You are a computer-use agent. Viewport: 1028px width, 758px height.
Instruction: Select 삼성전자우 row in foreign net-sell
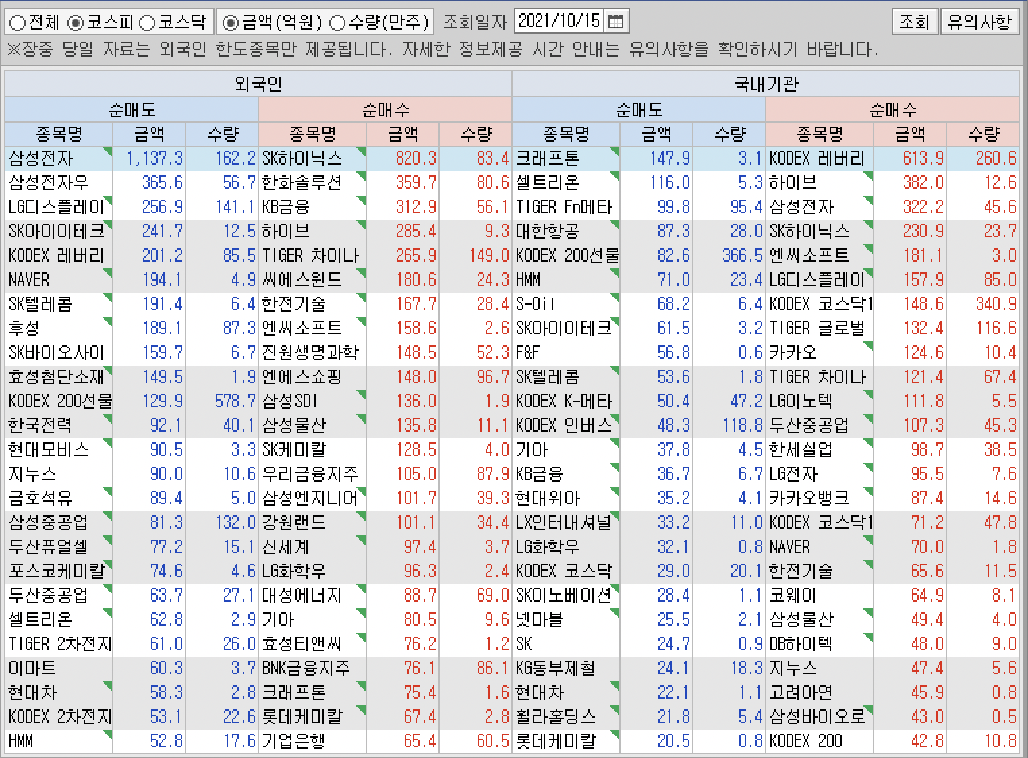click(49, 183)
